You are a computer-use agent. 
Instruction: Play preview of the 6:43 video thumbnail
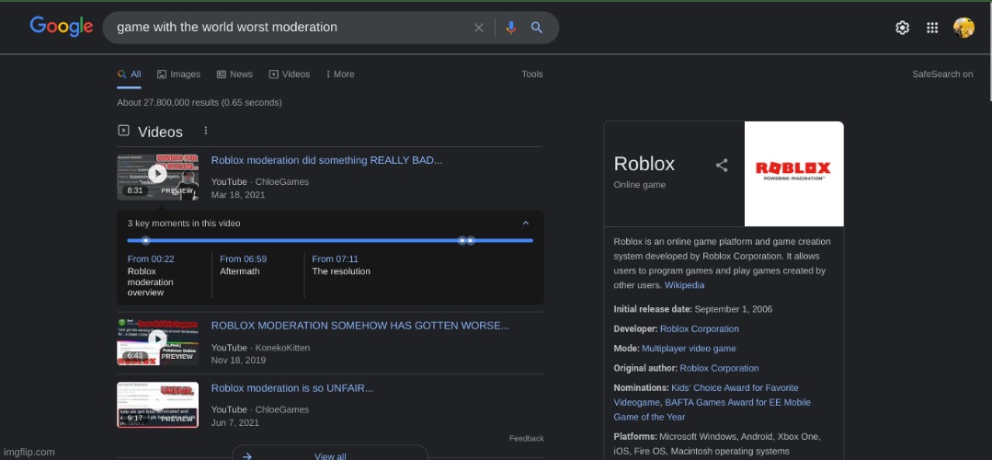157,341
